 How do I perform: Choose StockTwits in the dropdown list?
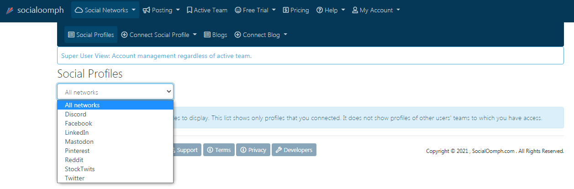point(115,169)
